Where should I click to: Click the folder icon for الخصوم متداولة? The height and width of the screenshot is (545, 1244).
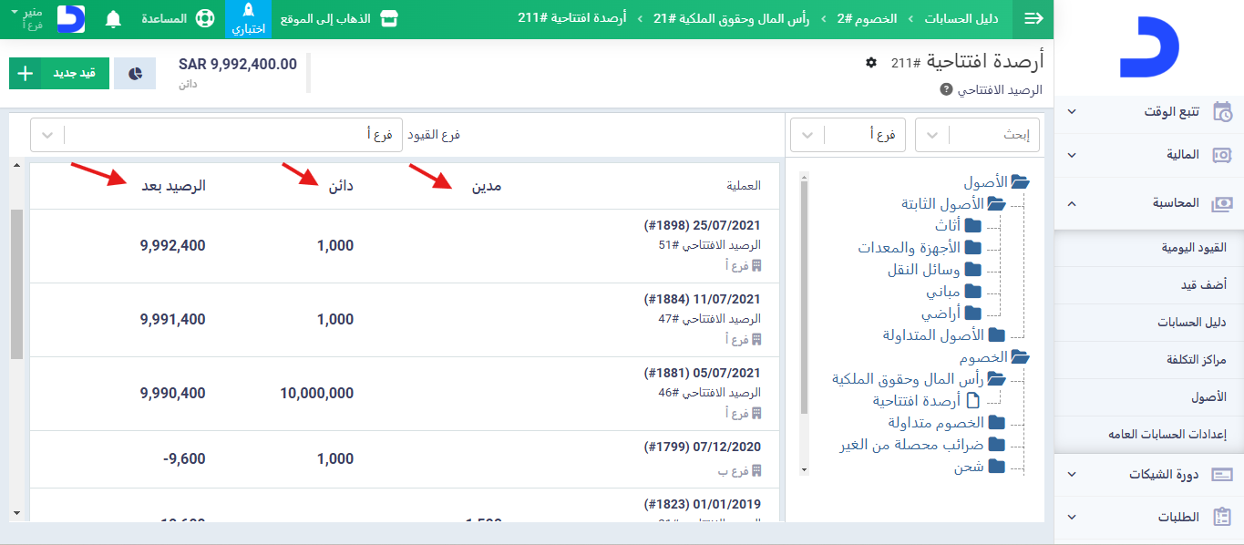tap(996, 423)
